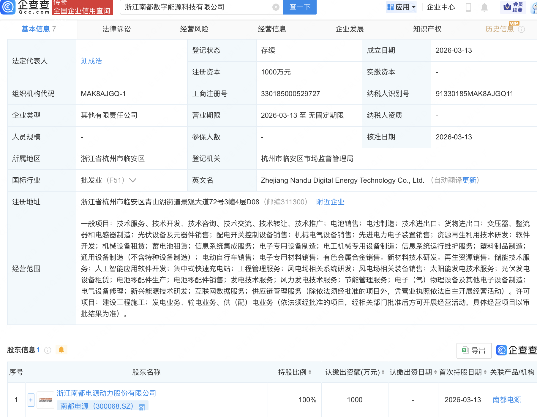Click the Naradapower company logo thumbnail

pyautogui.click(x=45, y=400)
